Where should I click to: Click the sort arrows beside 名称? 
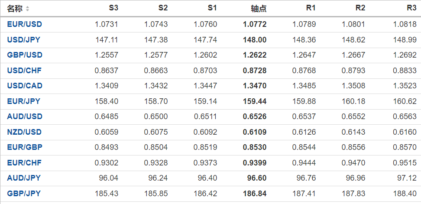coord(28,9)
